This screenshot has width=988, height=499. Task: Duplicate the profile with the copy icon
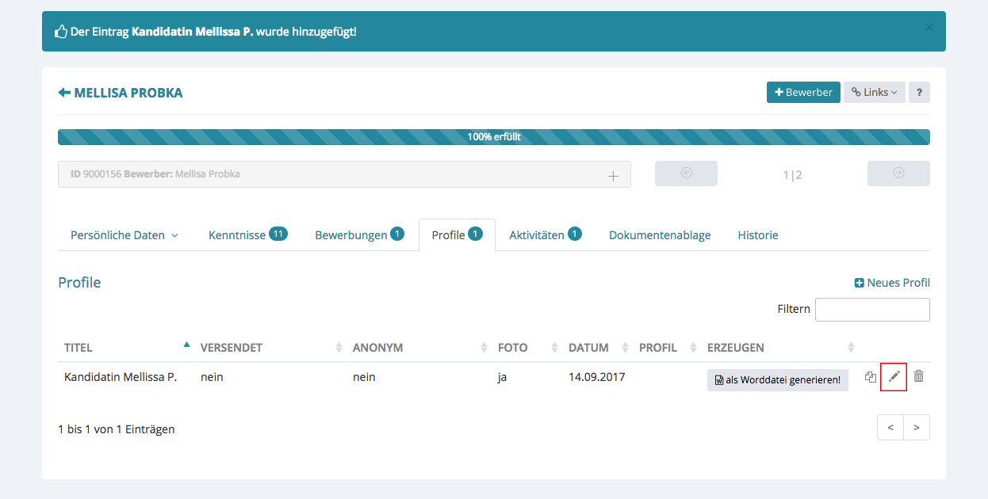pyautogui.click(x=870, y=377)
